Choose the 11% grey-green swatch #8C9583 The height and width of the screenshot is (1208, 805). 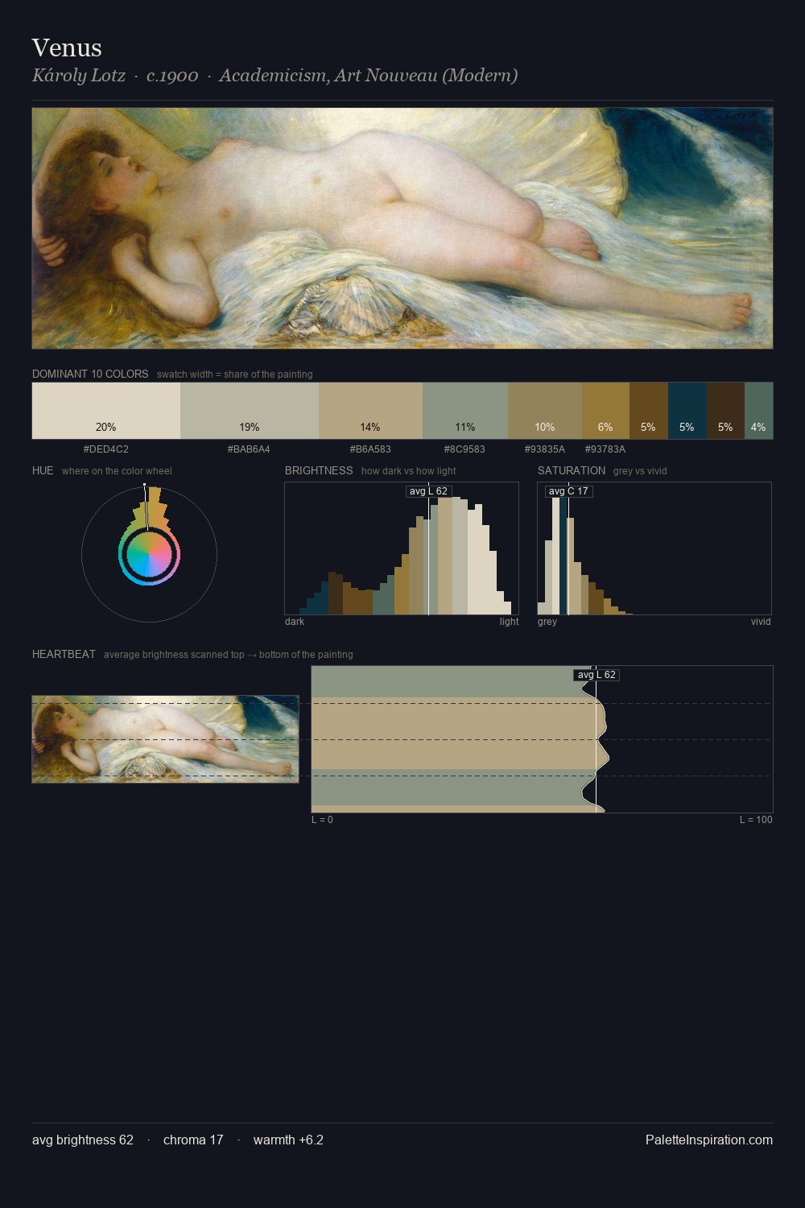pyautogui.click(x=465, y=411)
